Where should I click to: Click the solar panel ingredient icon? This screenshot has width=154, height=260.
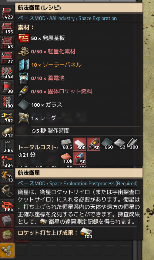point(24,65)
